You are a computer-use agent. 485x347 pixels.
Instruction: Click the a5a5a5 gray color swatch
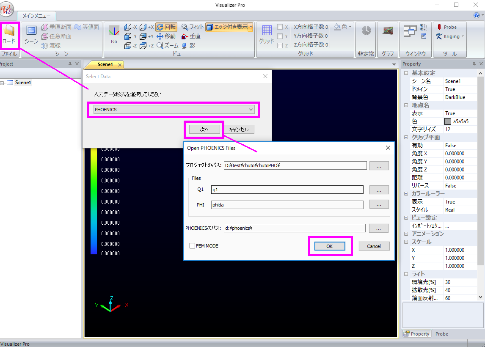click(448, 121)
